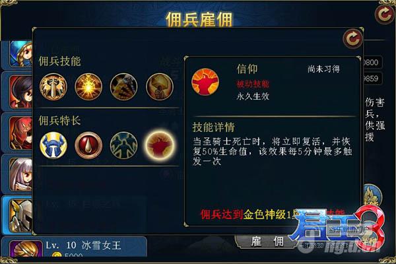Close the skill popup with inner back arrow
Viewport: 396px width, 264px height.
(x=352, y=39)
